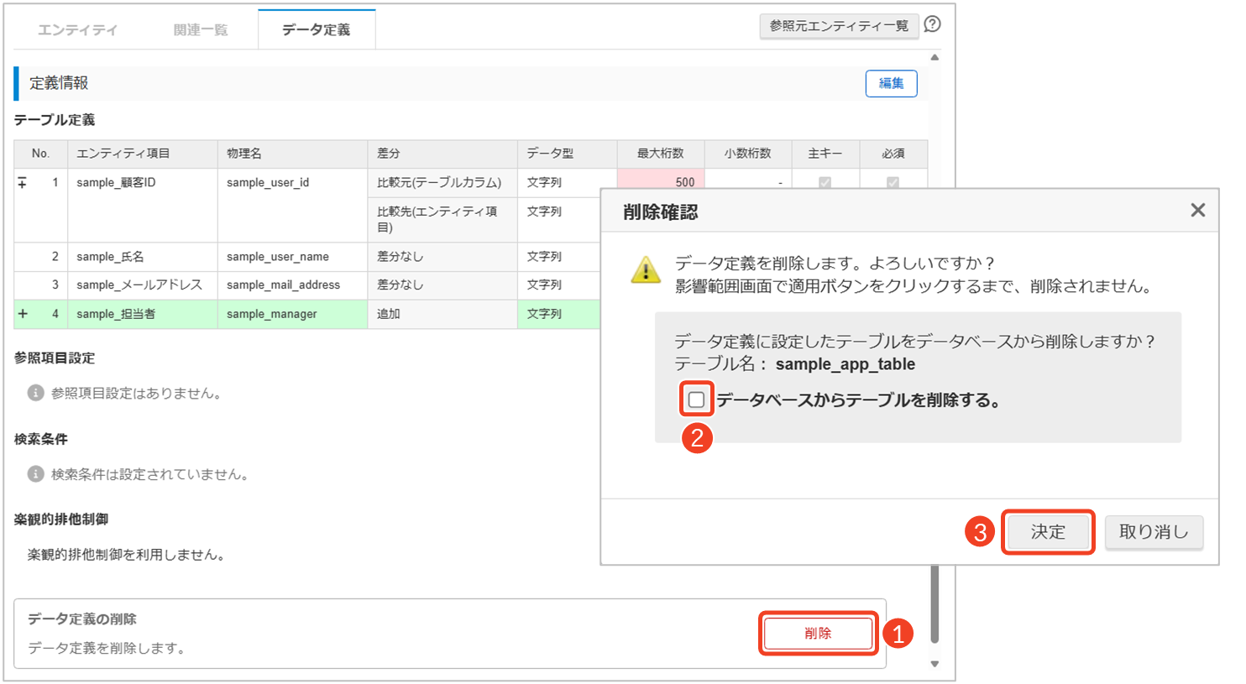1246x684 pixels.
Task: Close the 削除確認 dialog with X
Action: click(x=1197, y=210)
